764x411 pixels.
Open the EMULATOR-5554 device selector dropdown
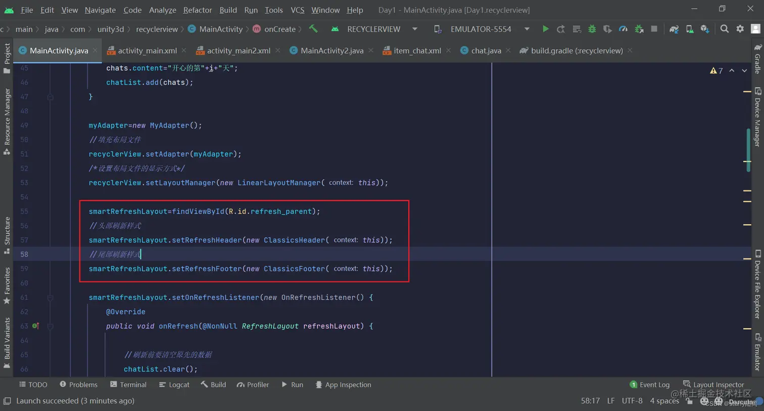pyautogui.click(x=526, y=29)
